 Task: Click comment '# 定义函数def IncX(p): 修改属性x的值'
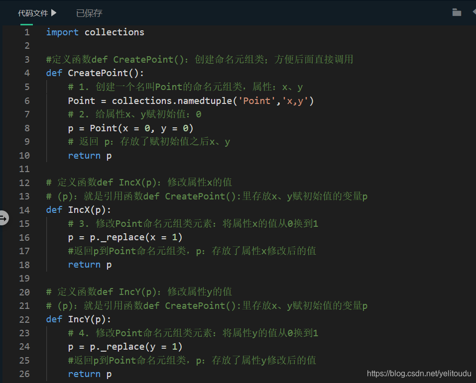(x=139, y=183)
